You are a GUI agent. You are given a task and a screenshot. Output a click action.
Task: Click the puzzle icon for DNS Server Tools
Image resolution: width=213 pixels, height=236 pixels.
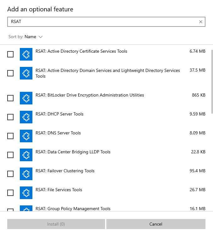26,136
